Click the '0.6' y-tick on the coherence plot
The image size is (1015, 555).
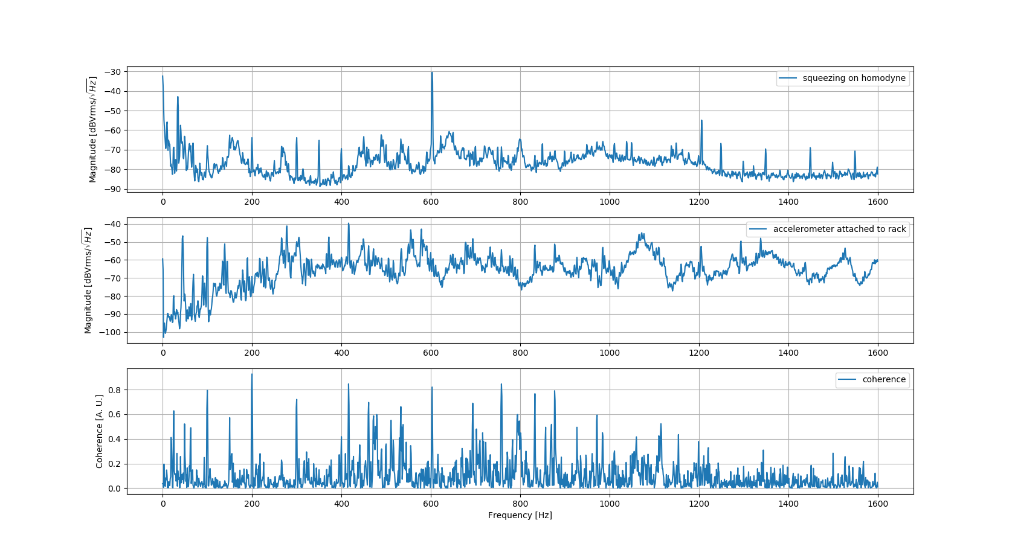115,415
